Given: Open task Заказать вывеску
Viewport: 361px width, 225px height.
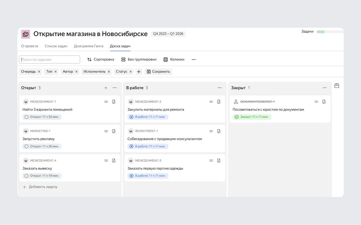Looking at the screenshot, I should 37,168.
